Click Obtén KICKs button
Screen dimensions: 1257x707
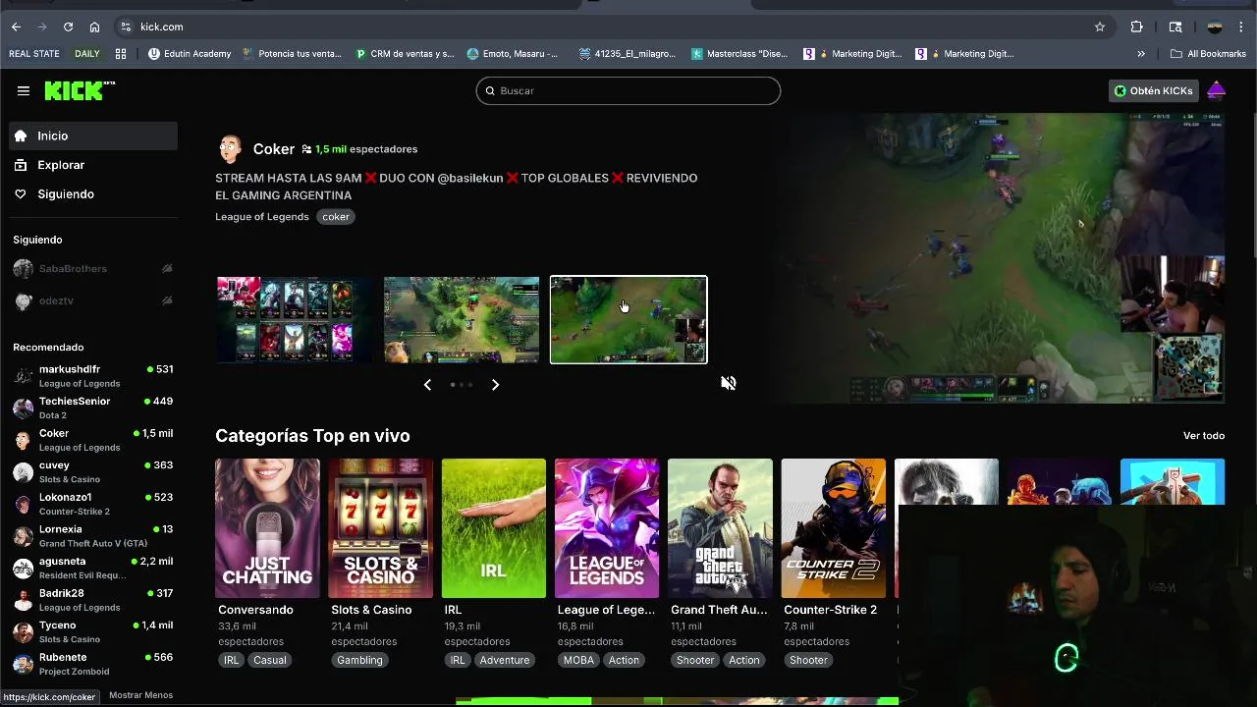pyautogui.click(x=1153, y=90)
